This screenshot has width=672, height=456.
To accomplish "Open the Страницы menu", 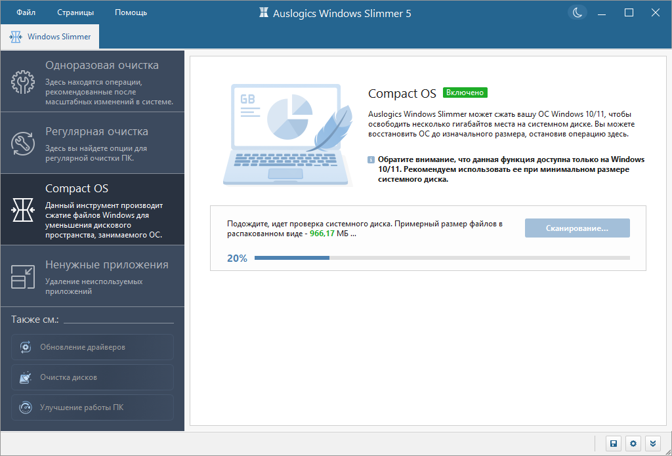I will pos(75,12).
